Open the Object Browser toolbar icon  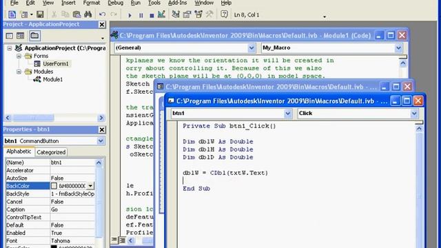(x=198, y=14)
